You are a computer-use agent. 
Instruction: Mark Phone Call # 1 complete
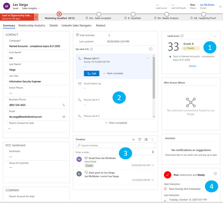pyautogui.click(x=113, y=73)
